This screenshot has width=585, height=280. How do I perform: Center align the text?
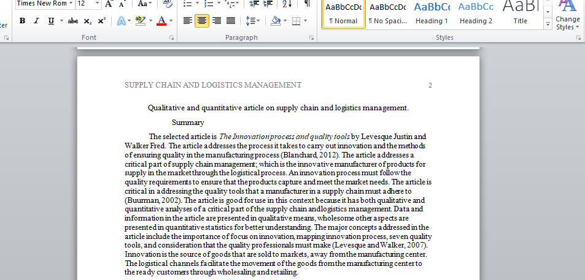coord(202,21)
